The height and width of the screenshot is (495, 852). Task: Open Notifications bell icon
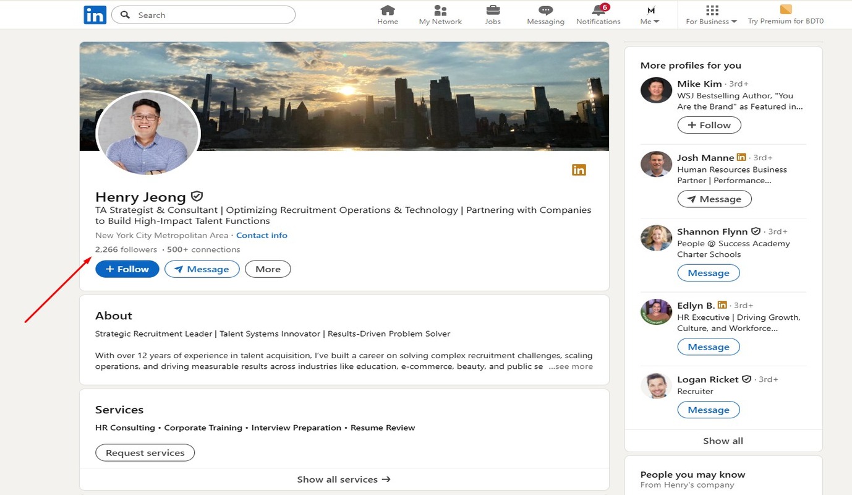pyautogui.click(x=598, y=11)
